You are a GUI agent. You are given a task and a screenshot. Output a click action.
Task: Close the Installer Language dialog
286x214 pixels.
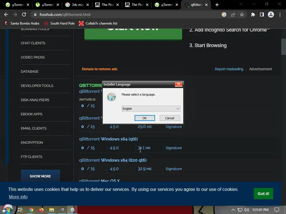coord(178,84)
